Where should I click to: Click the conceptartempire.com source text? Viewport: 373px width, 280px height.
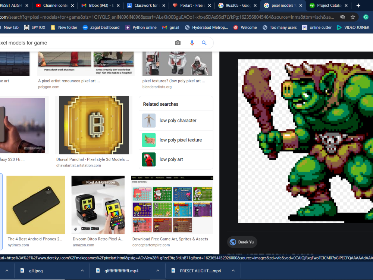click(151, 245)
